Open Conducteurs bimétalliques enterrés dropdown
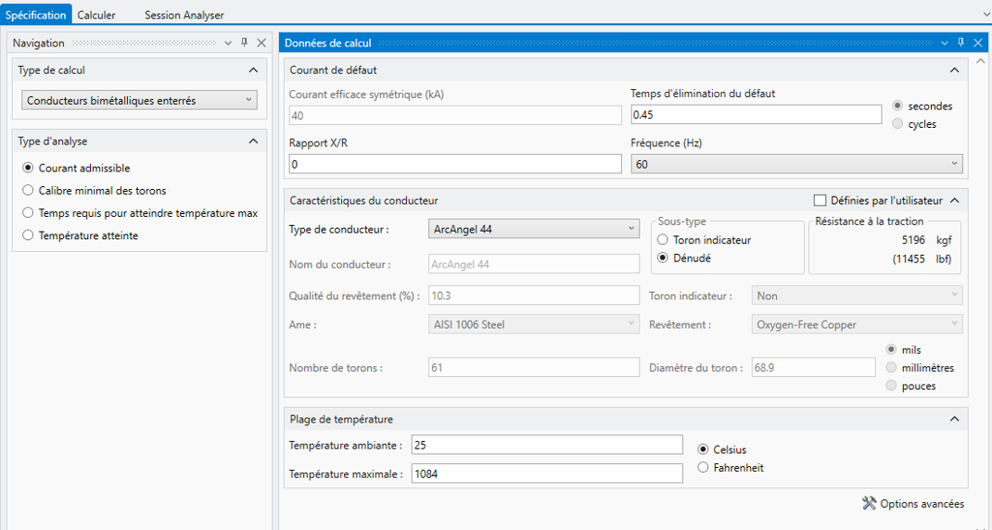The image size is (992, 530). [x=139, y=100]
